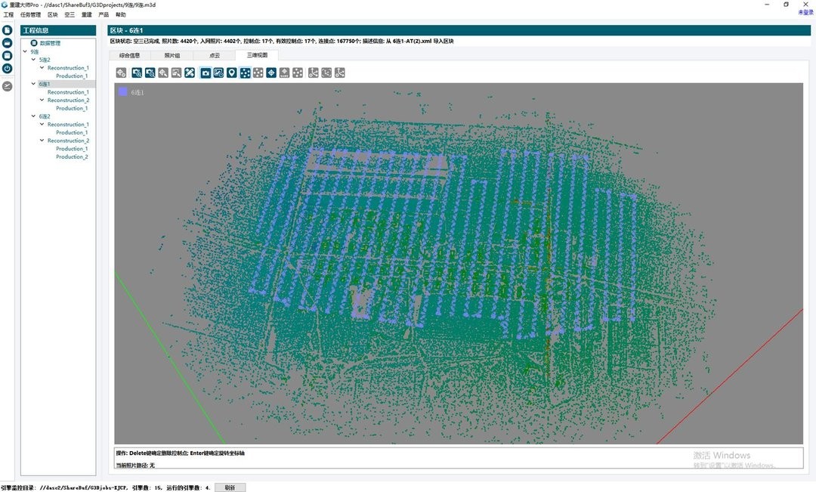
Task: Click the picture-with-checkmark toolbar icon
Action: (218, 73)
